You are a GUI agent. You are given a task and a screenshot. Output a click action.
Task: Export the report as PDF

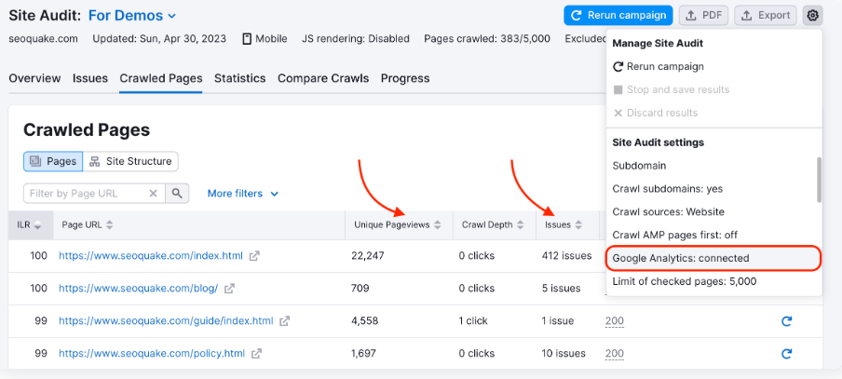(703, 16)
